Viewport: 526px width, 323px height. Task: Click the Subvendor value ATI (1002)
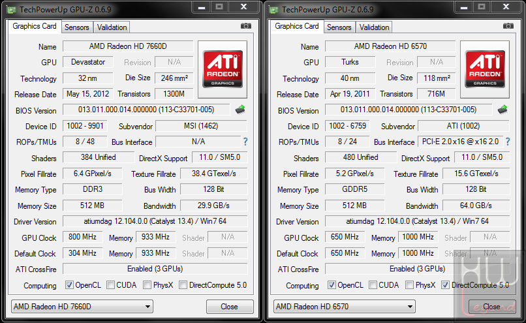point(463,126)
